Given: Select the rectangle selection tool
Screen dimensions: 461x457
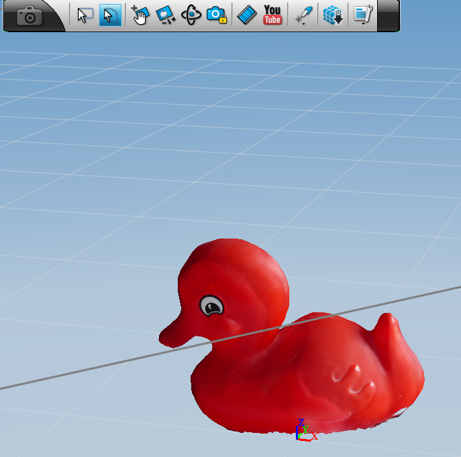Looking at the screenshot, I should coord(85,15).
